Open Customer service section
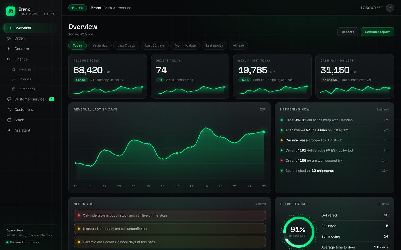The height and width of the screenshot is (250, 401). point(31,99)
